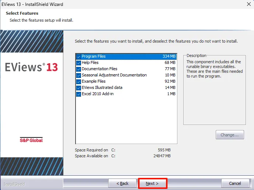The width and height of the screenshot is (254, 190).
Task: Toggle Seasonal Adjustment Documentation checkbox
Action: [x=78, y=75]
